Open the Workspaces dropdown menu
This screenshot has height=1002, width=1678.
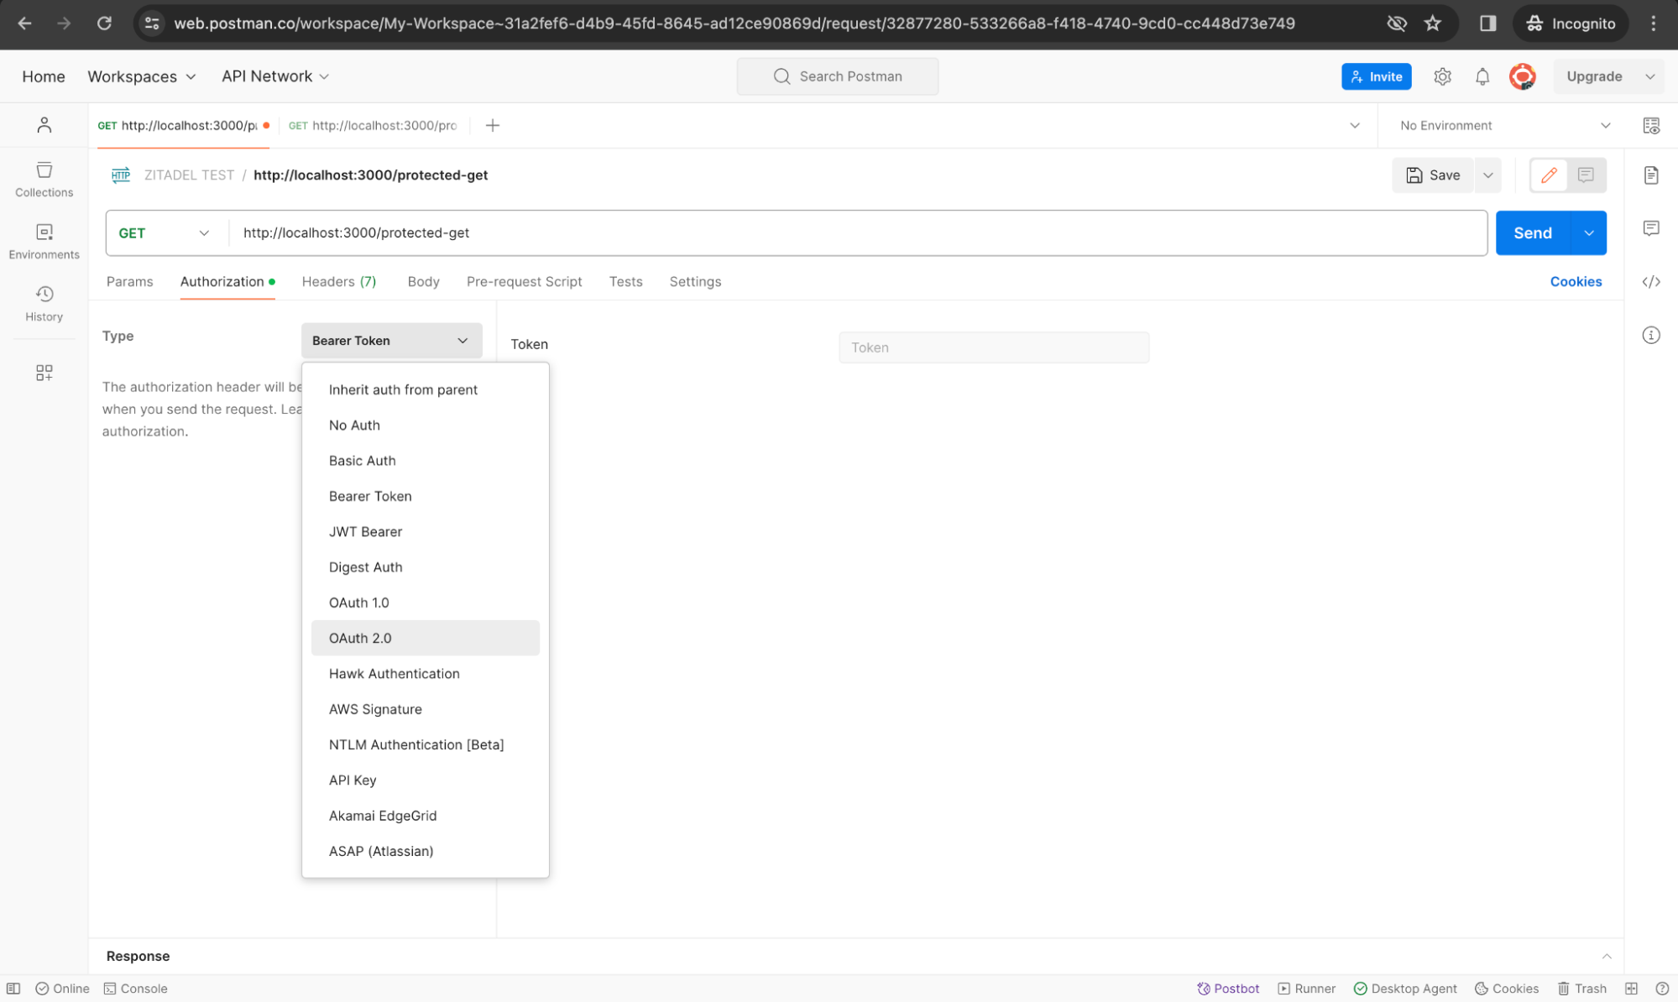[x=141, y=76]
